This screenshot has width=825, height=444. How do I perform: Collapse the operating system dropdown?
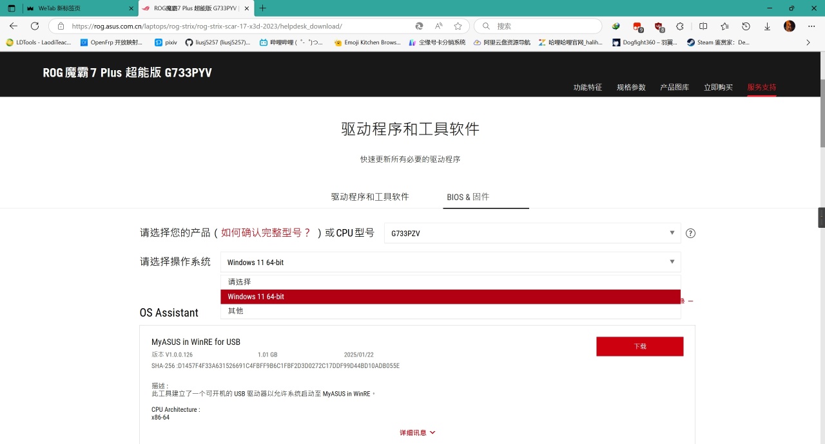[x=451, y=262]
